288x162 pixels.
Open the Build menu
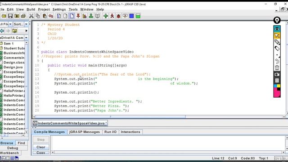31,9
